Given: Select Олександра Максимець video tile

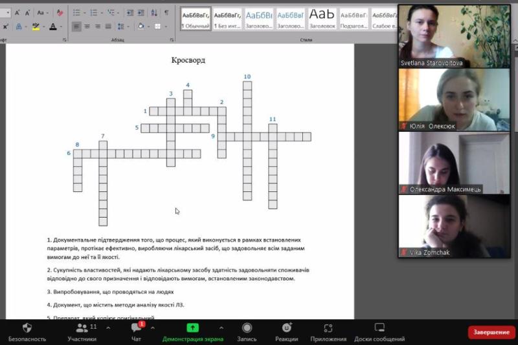Looking at the screenshot, I should 455,163.
